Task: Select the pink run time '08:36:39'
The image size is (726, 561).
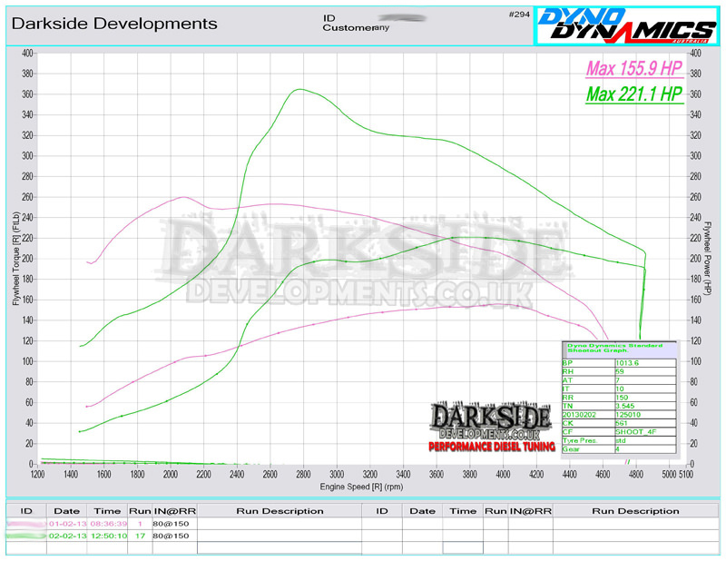Action: (109, 524)
